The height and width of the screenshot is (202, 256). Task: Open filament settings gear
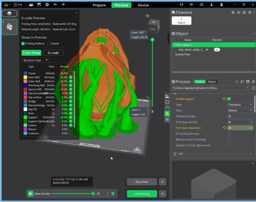click(x=250, y=12)
